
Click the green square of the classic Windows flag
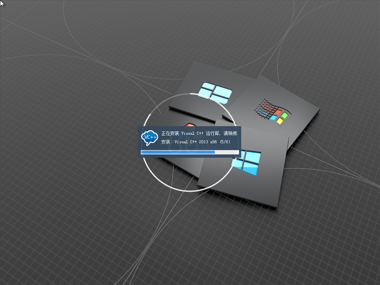coord(284,114)
